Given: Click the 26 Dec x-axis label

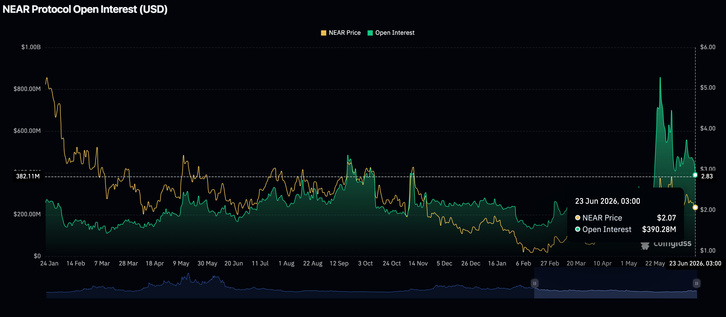Looking at the screenshot, I should pyautogui.click(x=471, y=264).
